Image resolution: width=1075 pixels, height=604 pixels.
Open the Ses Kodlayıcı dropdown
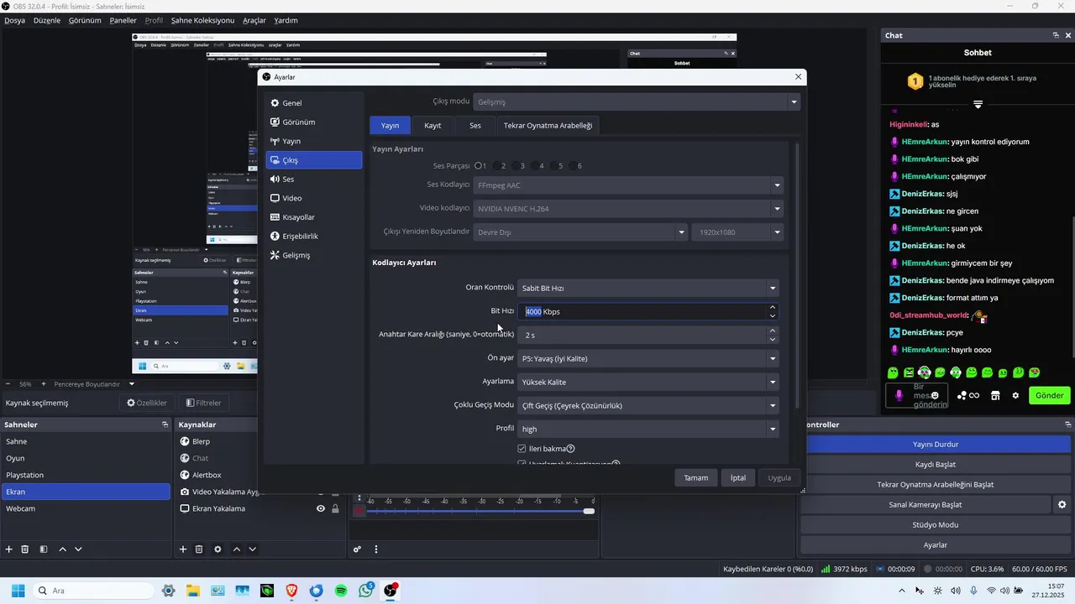[x=628, y=185]
